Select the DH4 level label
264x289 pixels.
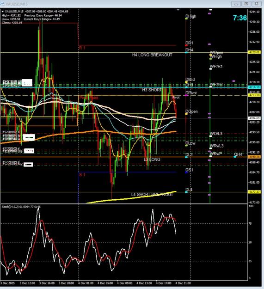click(189, 50)
